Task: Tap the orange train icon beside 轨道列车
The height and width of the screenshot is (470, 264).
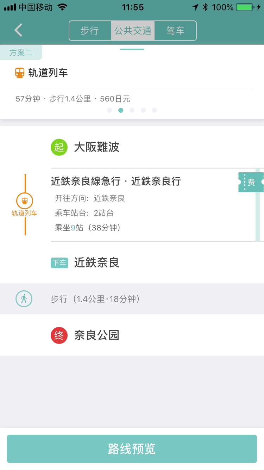Action: pyautogui.click(x=20, y=73)
